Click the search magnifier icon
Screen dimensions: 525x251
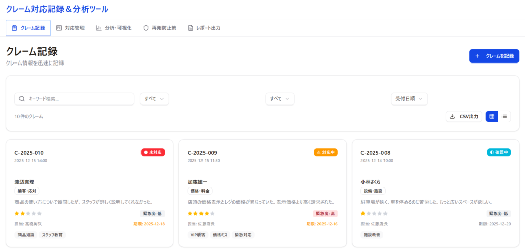click(22, 99)
